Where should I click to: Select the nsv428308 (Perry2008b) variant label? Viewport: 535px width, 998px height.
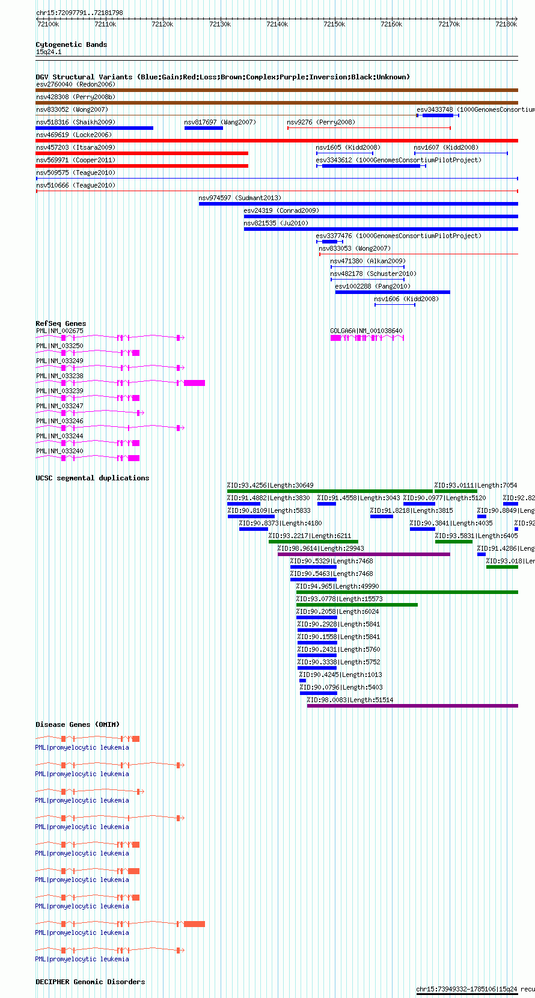click(x=75, y=97)
